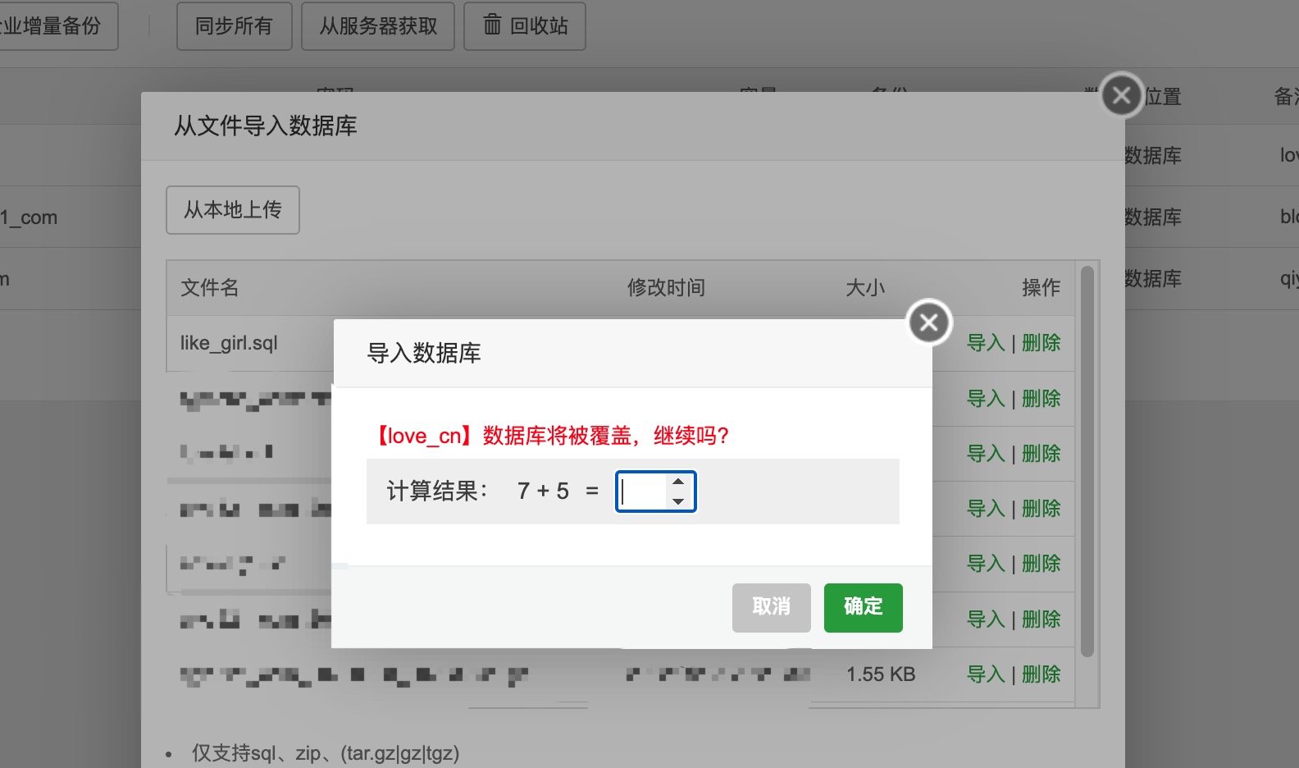
Task: Click the 从本地上传 upload button
Action: (x=233, y=210)
